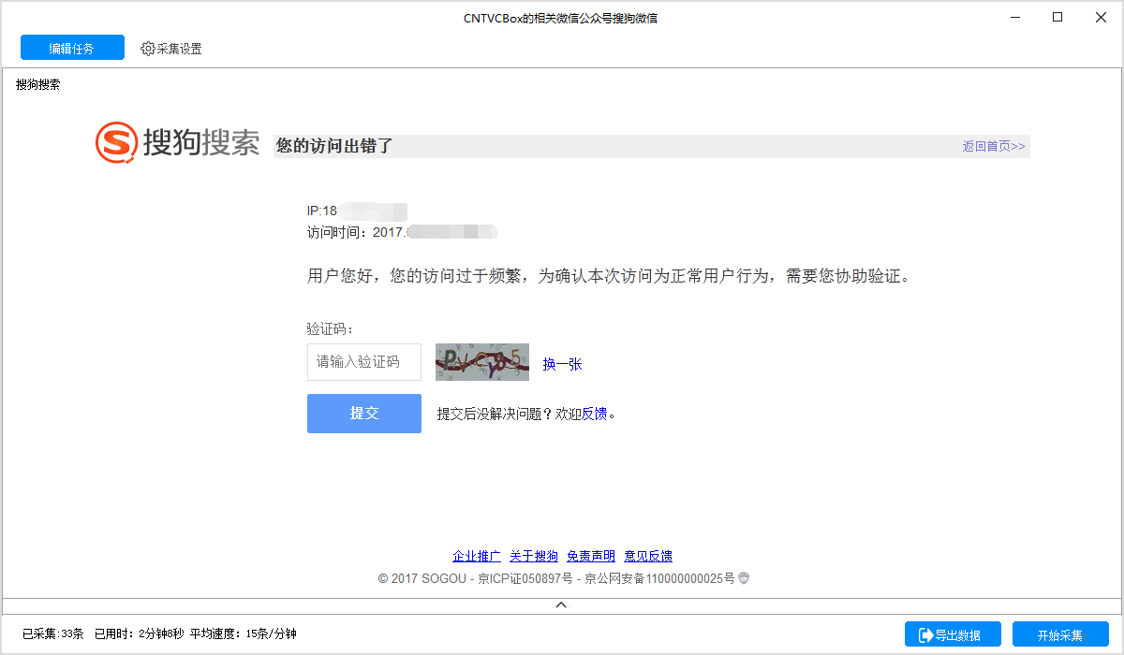The image size is (1124, 655).
Task: Open the 反馈 feedback link
Action: click(595, 414)
